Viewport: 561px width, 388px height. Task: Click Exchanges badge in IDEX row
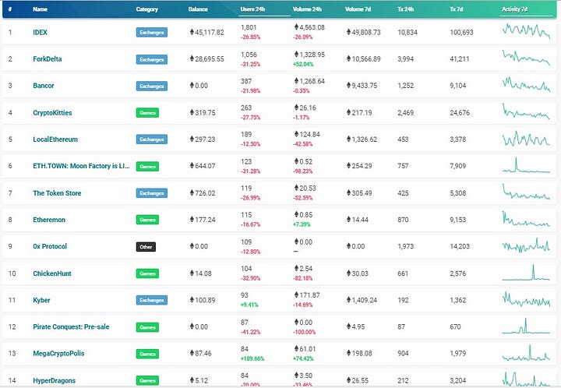pos(152,33)
